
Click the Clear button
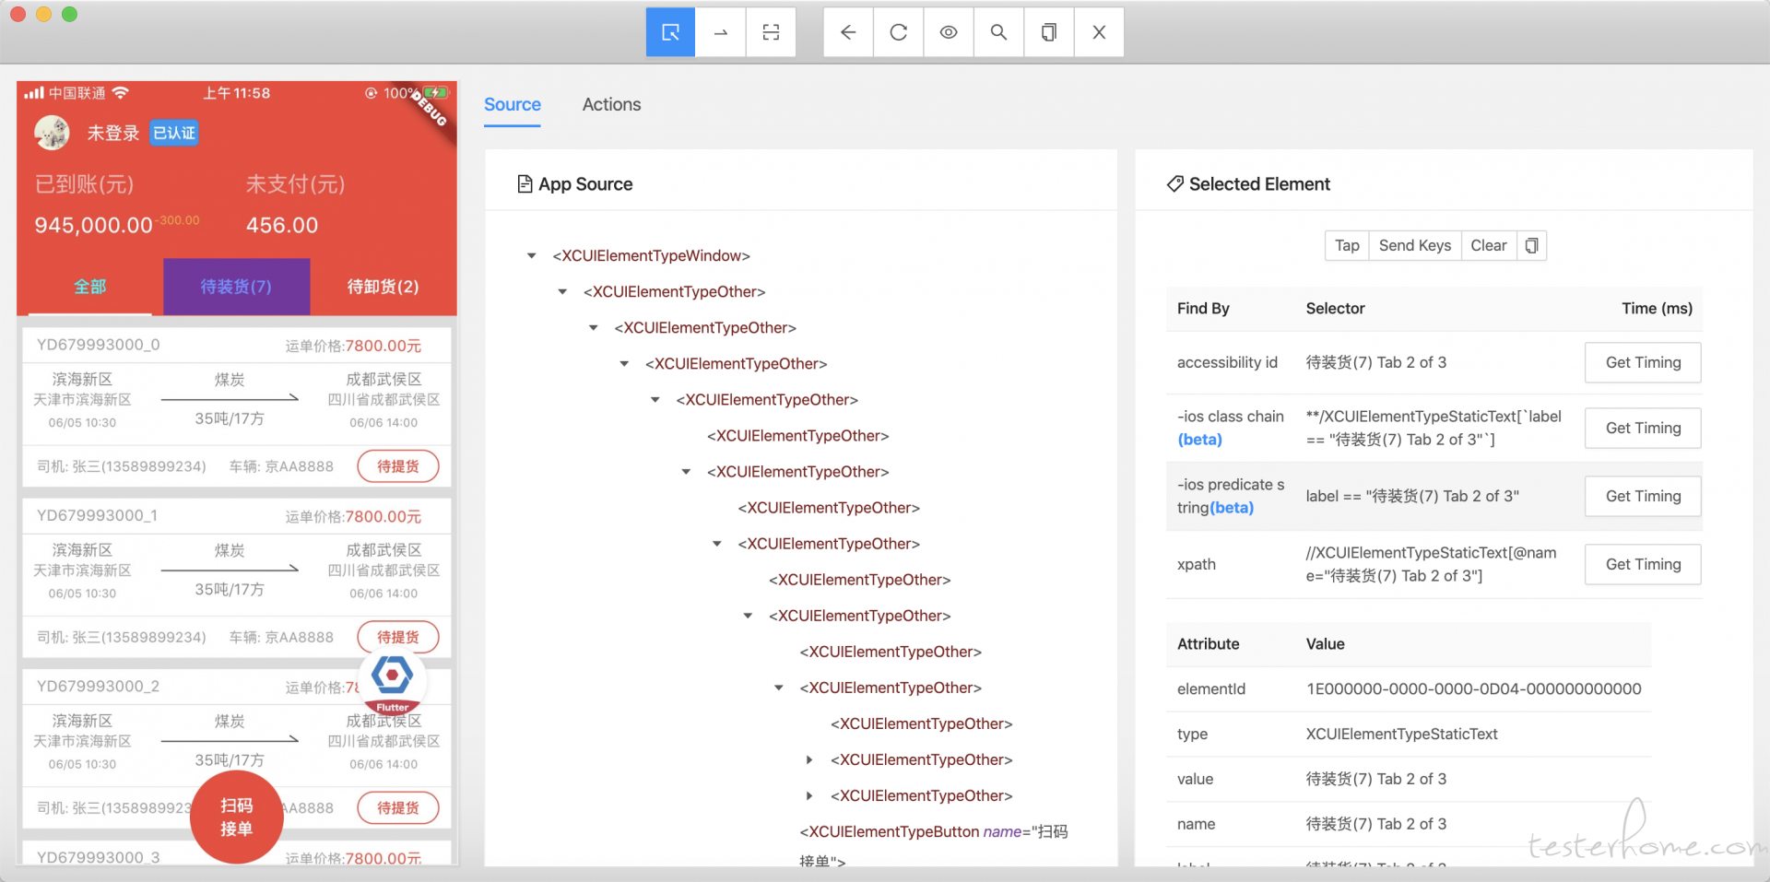(x=1489, y=245)
